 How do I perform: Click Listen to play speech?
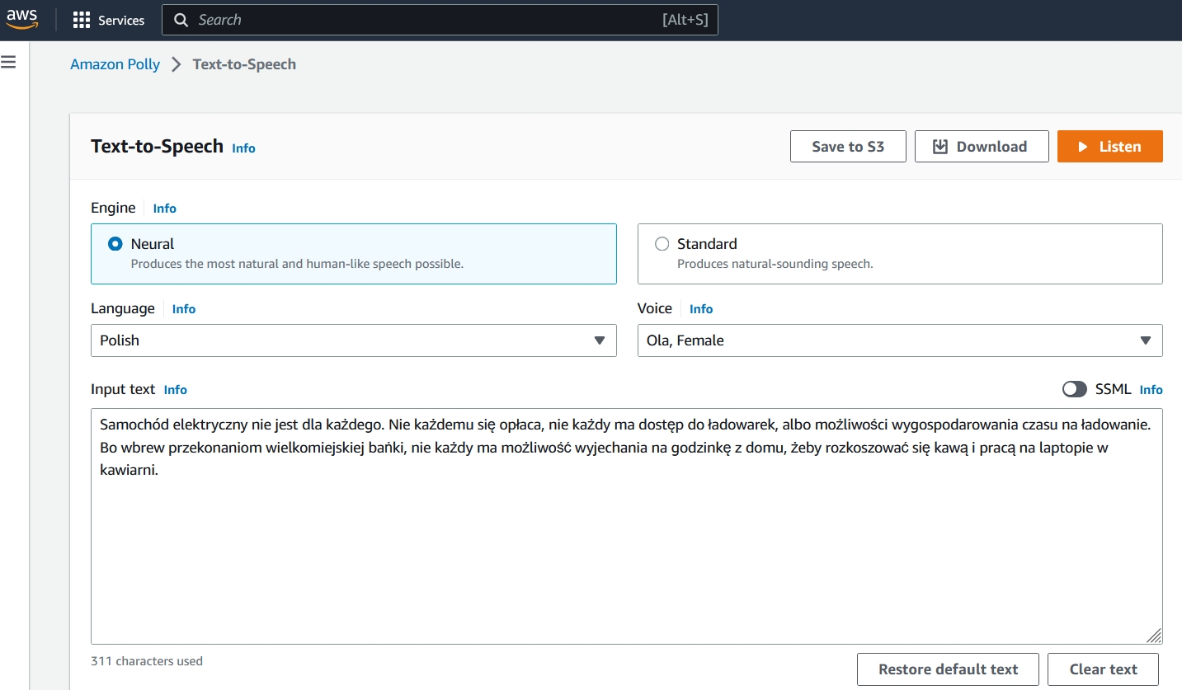click(1109, 147)
